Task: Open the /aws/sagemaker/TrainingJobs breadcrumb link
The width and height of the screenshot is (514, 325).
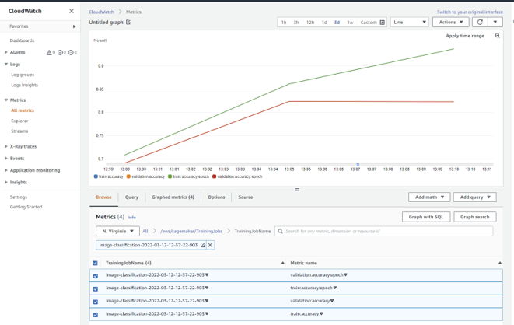Action: point(191,231)
